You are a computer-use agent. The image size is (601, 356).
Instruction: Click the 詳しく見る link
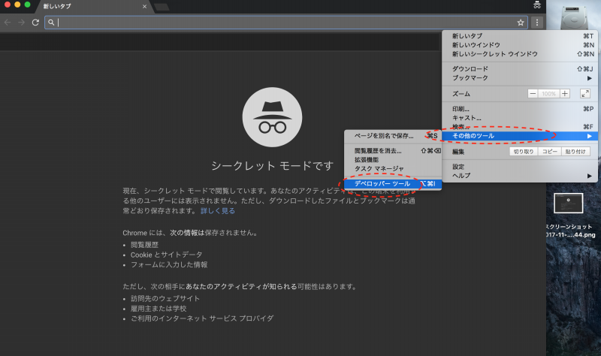click(218, 211)
